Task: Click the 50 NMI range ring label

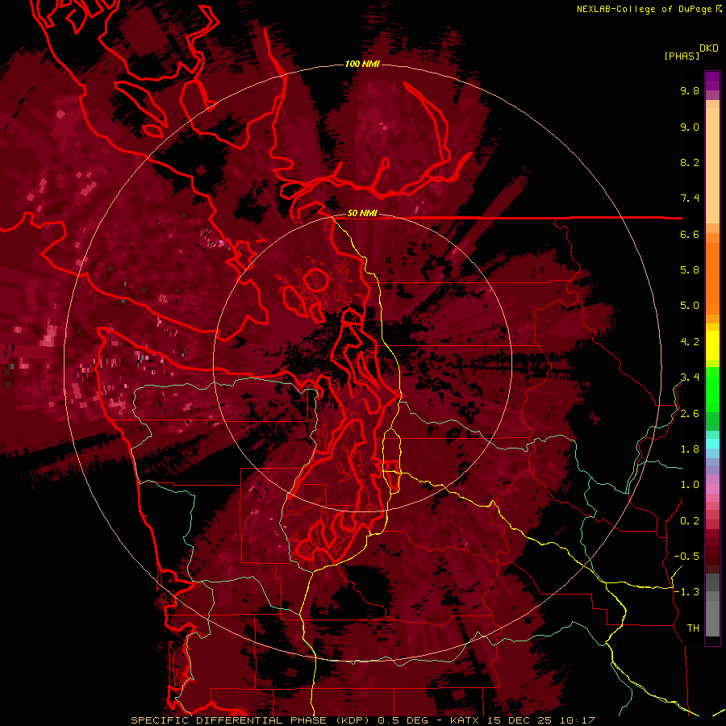Action: click(x=362, y=213)
